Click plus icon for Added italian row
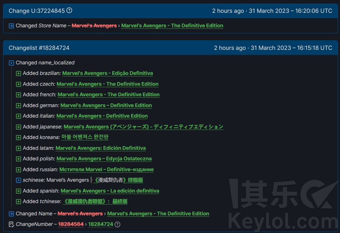 (x=19, y=116)
